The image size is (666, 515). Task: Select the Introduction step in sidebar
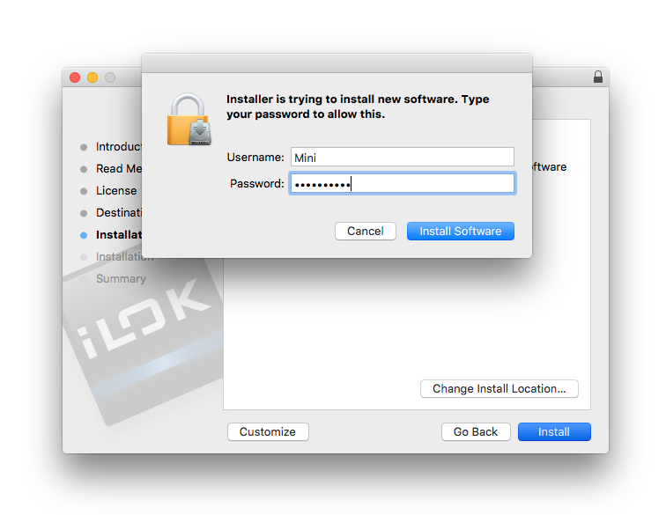tap(119, 146)
